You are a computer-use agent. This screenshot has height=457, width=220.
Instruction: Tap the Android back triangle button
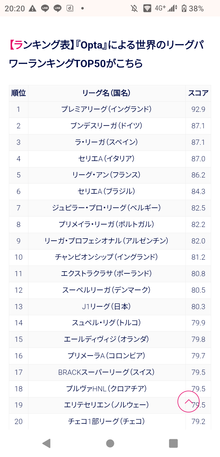46,443
